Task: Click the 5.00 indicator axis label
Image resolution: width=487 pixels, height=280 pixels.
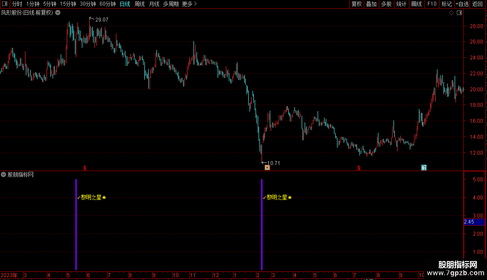Action: (478, 180)
